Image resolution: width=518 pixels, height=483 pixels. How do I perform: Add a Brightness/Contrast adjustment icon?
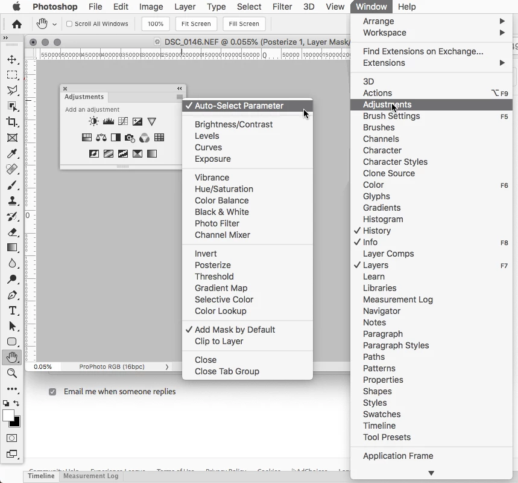coord(93,121)
